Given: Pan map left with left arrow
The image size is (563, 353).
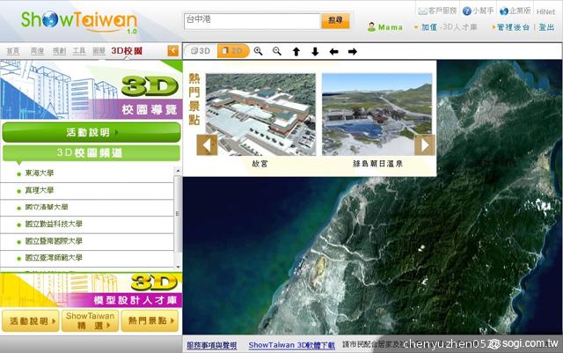Looking at the screenshot, I should tap(333, 52).
